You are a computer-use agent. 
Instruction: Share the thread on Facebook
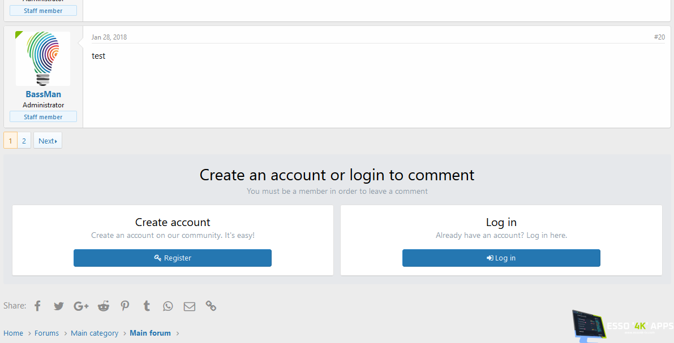click(37, 306)
